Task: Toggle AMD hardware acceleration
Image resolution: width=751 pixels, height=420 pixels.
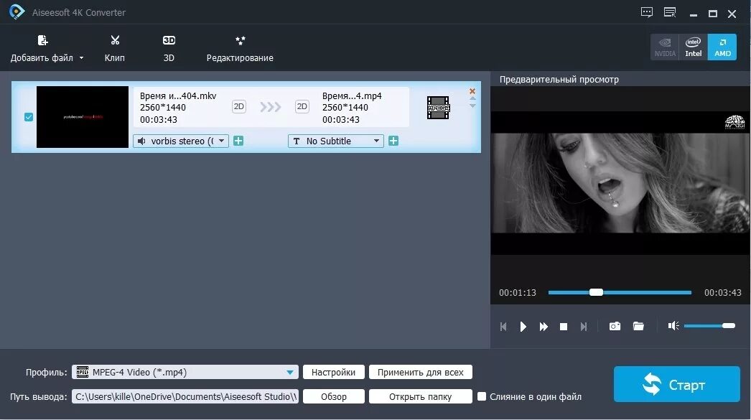Action: (722, 47)
